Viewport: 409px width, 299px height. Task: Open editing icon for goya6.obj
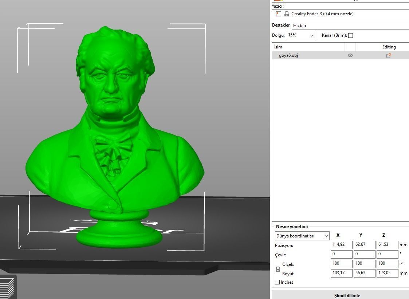click(x=388, y=56)
